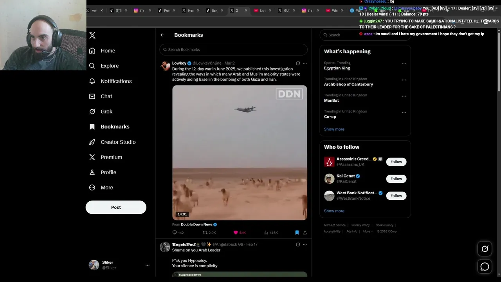Open Cookie Policy link
The height and width of the screenshot is (282, 501).
[x=384, y=225]
